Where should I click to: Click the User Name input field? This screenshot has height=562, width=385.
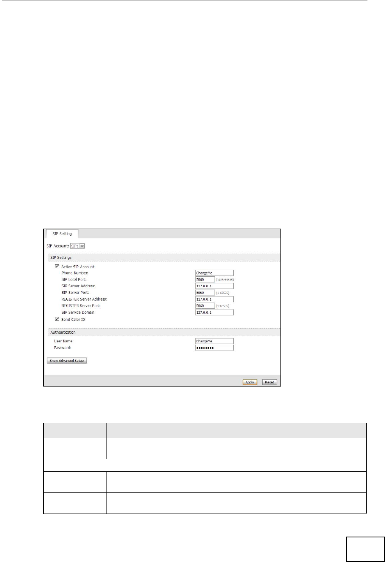tap(214, 341)
